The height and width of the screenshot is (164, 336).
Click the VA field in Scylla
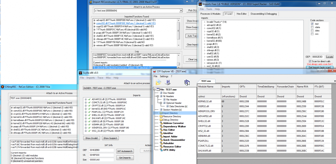(101, 155)
